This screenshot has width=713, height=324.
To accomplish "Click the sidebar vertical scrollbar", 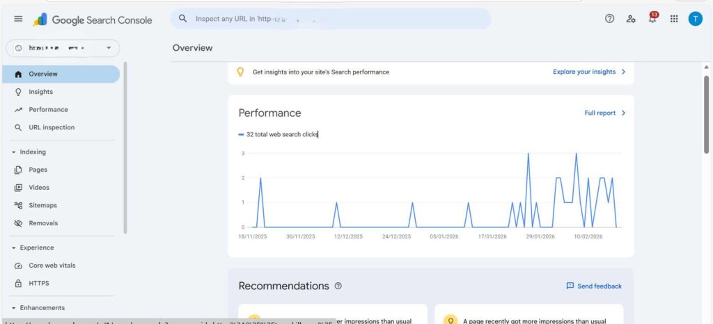I will [x=125, y=147].
